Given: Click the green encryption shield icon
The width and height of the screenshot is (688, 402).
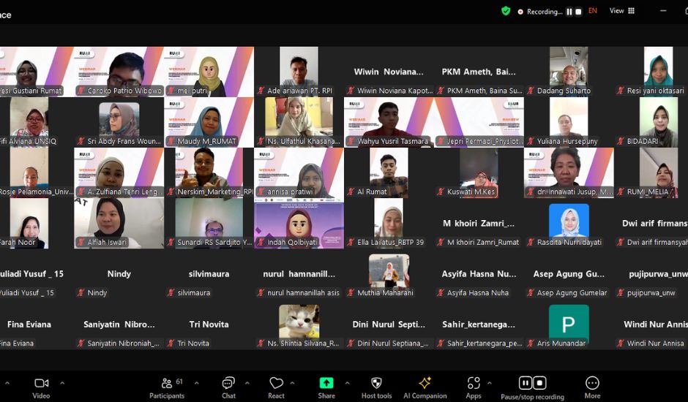Looking at the screenshot, I should pyautogui.click(x=506, y=11).
